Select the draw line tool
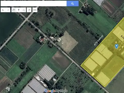Viewport: 124px width, 93px height. (x=24, y=10)
